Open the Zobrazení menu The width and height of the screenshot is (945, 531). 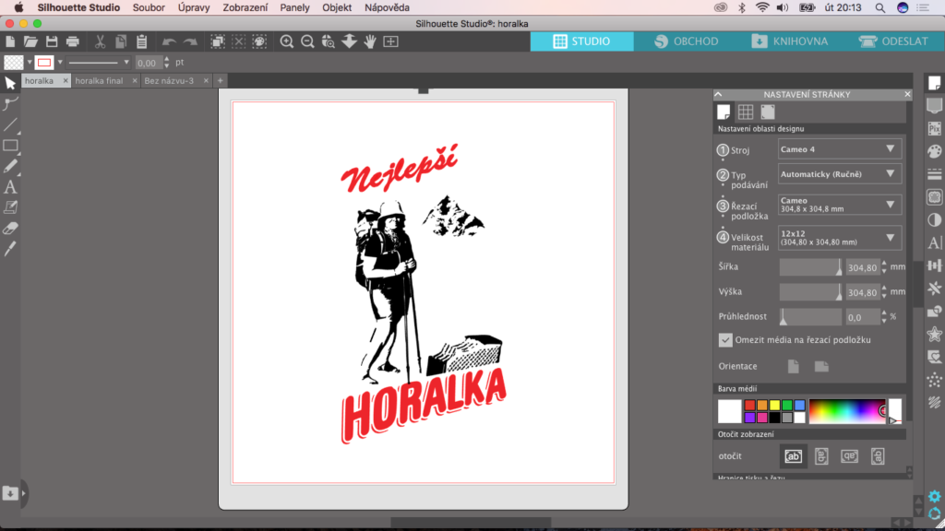(x=245, y=7)
